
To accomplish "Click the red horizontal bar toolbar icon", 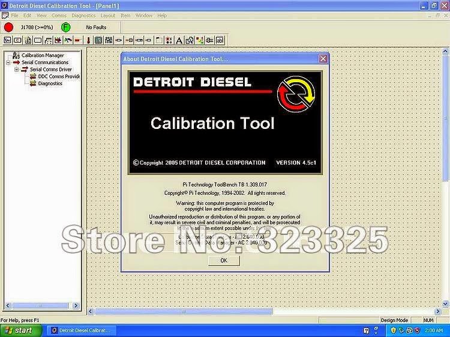I will click(x=77, y=40).
